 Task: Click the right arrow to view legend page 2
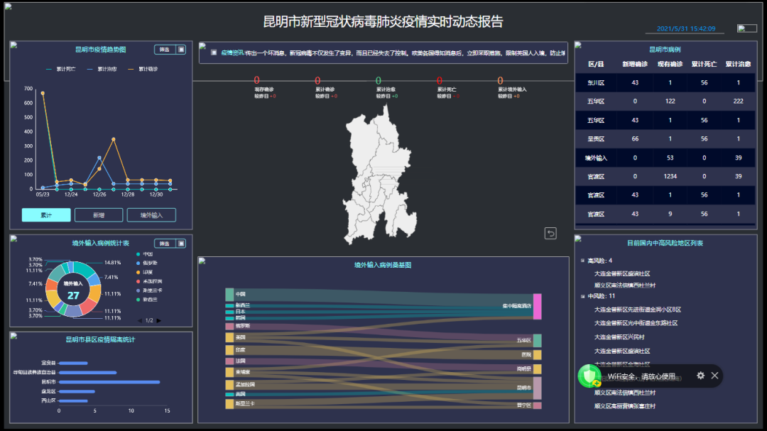pyautogui.click(x=159, y=320)
